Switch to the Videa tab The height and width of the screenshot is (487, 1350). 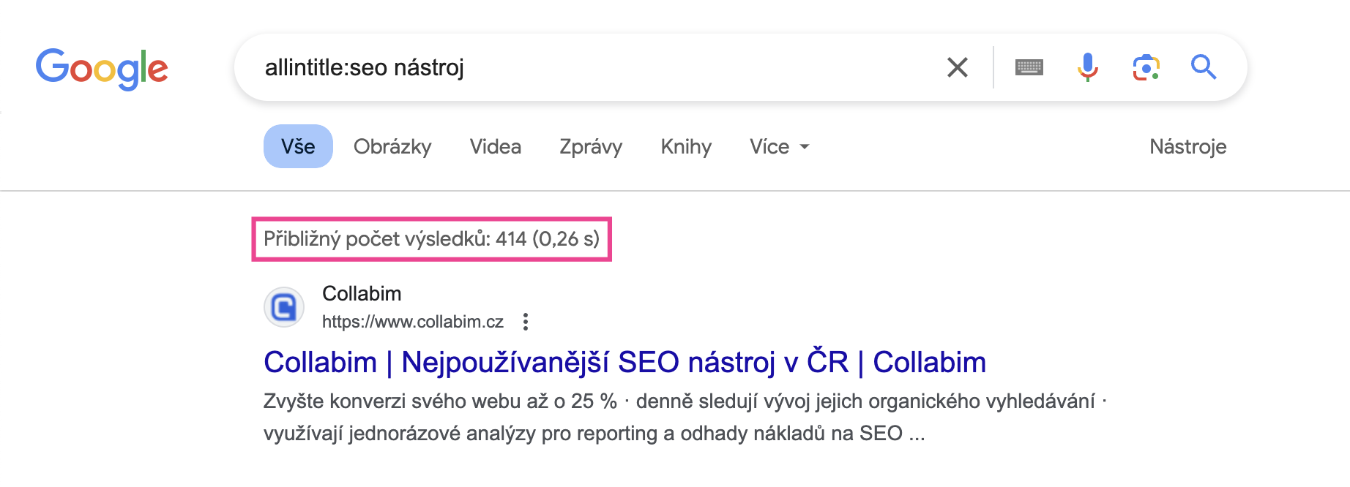click(x=495, y=146)
